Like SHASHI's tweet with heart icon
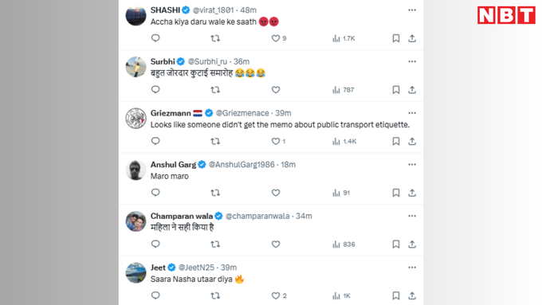This screenshot has height=305, width=542. point(276,38)
